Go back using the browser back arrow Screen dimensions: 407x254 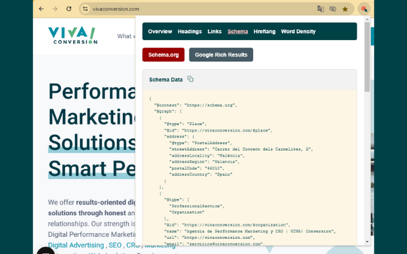click(41, 9)
